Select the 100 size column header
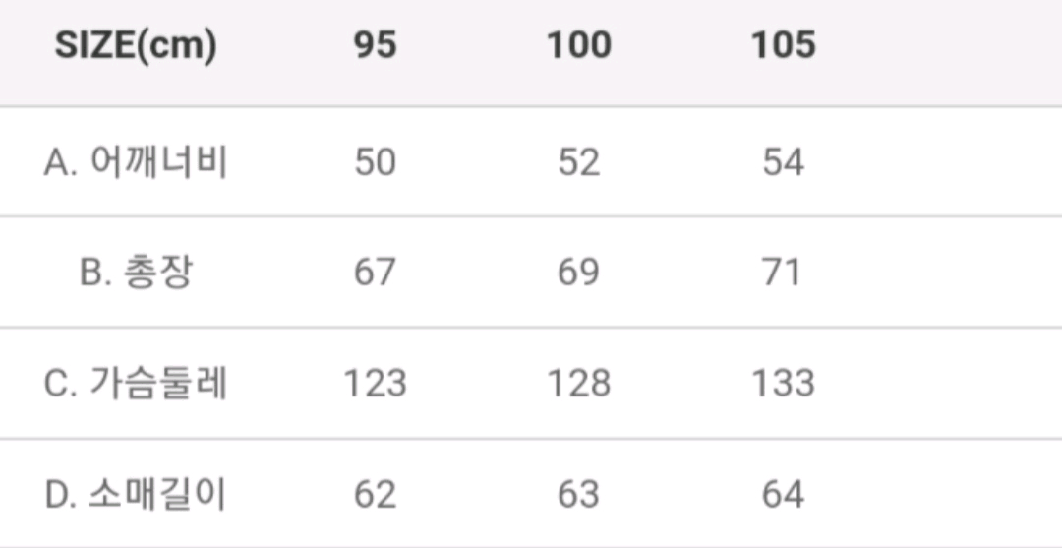 click(x=578, y=45)
